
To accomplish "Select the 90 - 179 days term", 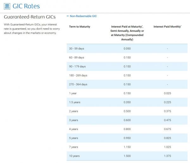I will (x=77, y=66).
